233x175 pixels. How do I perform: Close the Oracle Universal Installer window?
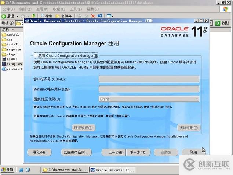(x=206, y=21)
